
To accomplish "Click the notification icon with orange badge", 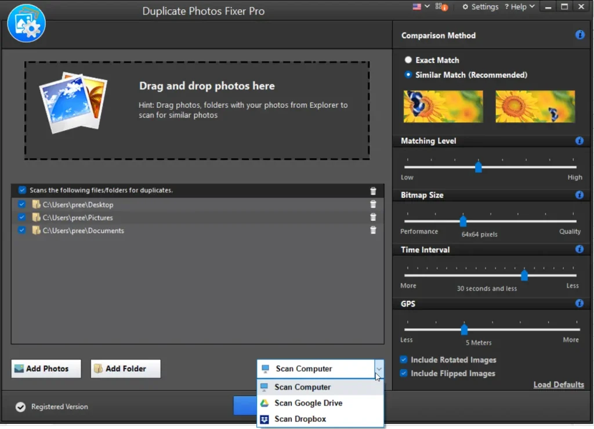I will click(x=440, y=8).
